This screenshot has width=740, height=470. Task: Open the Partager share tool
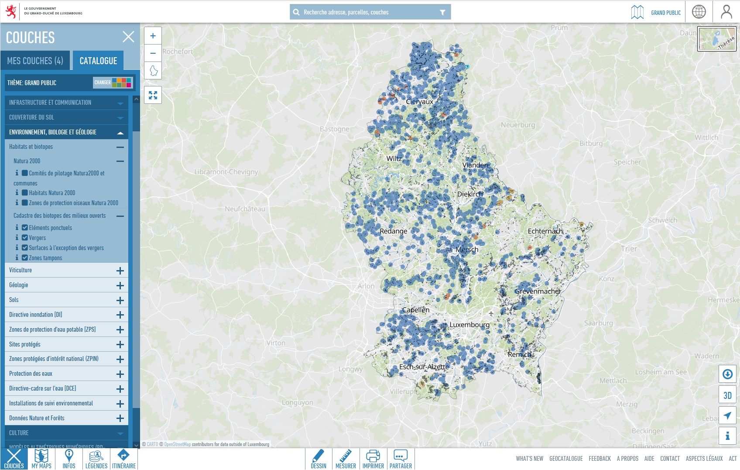[401, 459]
